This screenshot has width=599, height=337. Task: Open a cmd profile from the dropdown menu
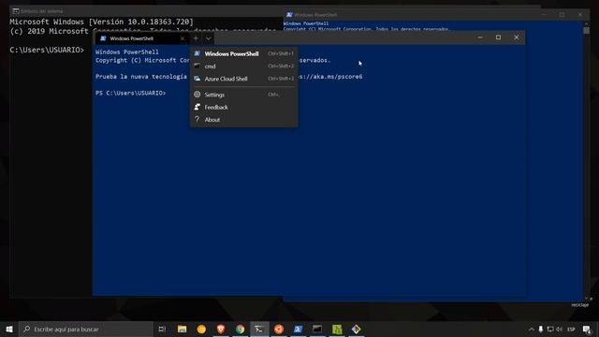tap(243, 66)
